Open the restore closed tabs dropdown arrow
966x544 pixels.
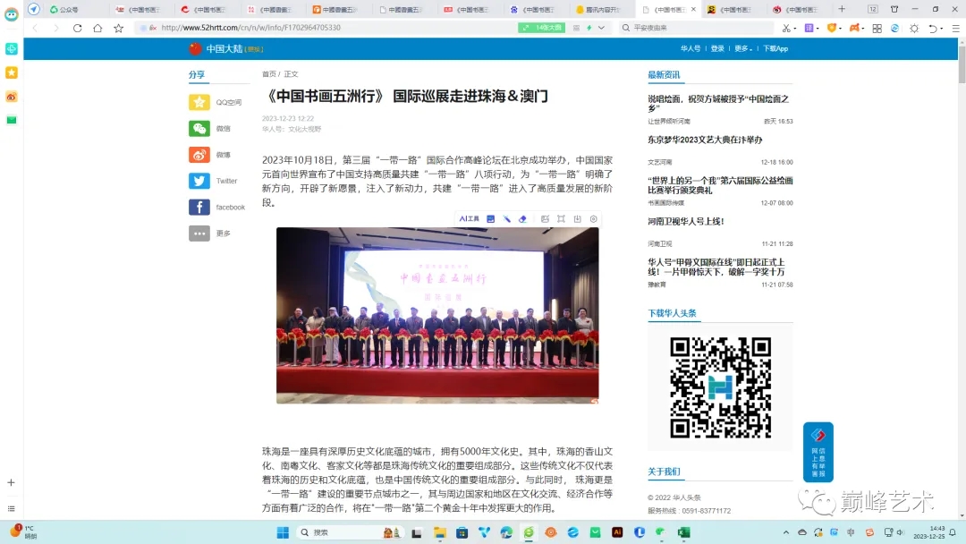[x=941, y=28]
